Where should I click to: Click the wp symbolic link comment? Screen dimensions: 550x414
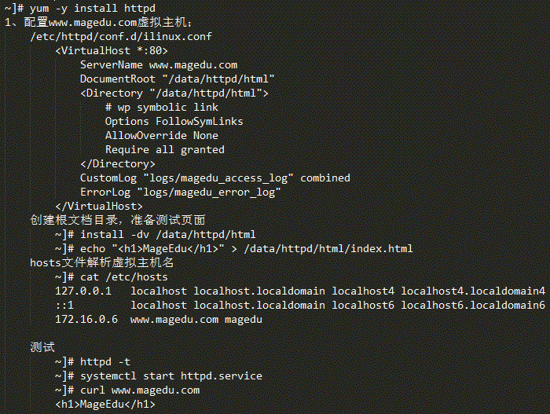tap(162, 108)
